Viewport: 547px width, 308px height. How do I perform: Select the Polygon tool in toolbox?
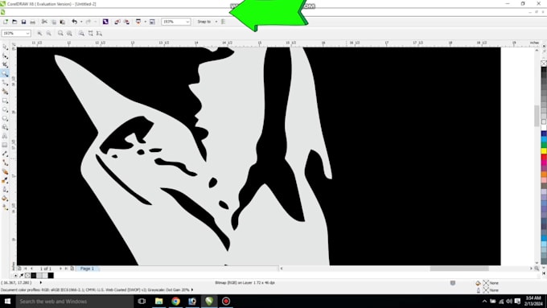tap(5, 118)
